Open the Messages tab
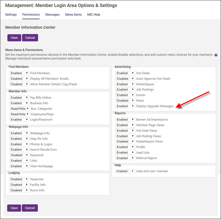The height and width of the screenshot is (219, 221). tap(52, 15)
